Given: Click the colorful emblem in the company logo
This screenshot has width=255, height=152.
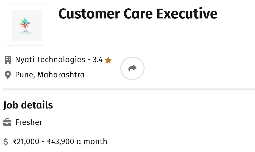Looking at the screenshot, I should coord(25,23).
